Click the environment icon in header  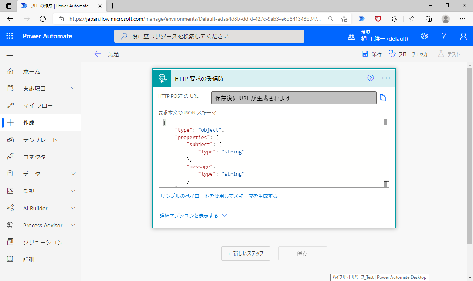pyautogui.click(x=351, y=36)
